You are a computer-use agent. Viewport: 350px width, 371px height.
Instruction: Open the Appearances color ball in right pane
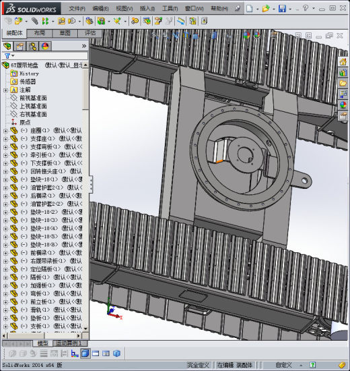[343, 105]
